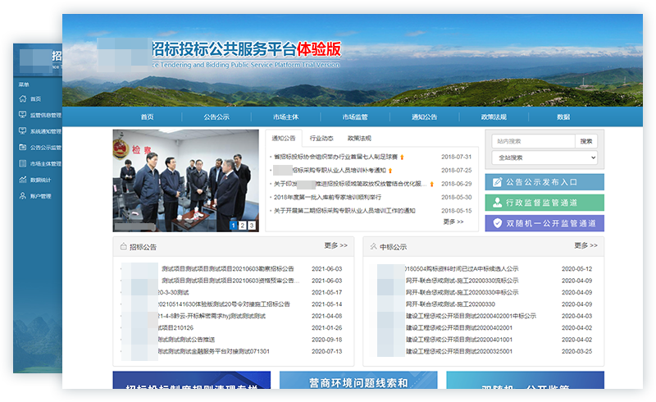Viewport: 656px width, 402px height.
Task: Switch to the 政策法规 tab
Action: 359,139
